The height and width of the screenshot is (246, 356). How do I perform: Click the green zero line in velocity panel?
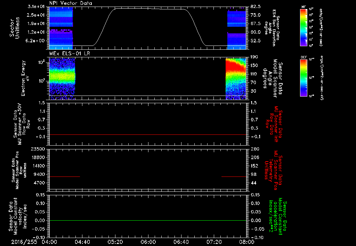point(147,220)
